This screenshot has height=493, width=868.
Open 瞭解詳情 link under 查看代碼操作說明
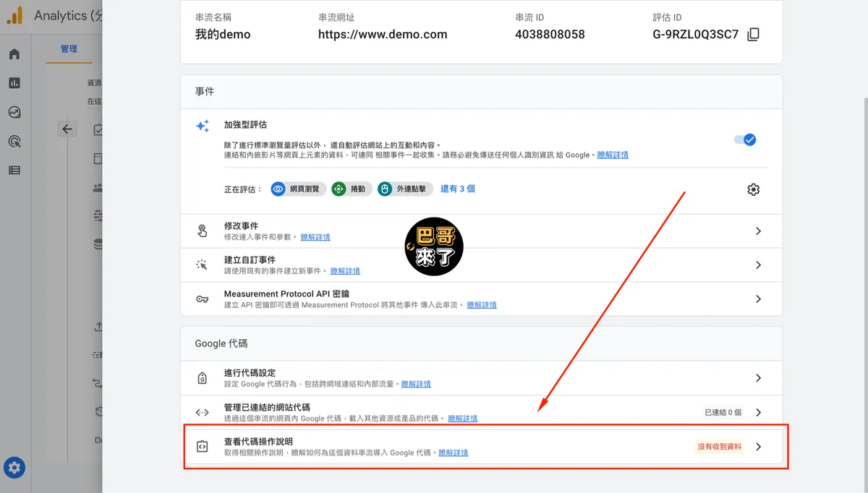(x=454, y=453)
